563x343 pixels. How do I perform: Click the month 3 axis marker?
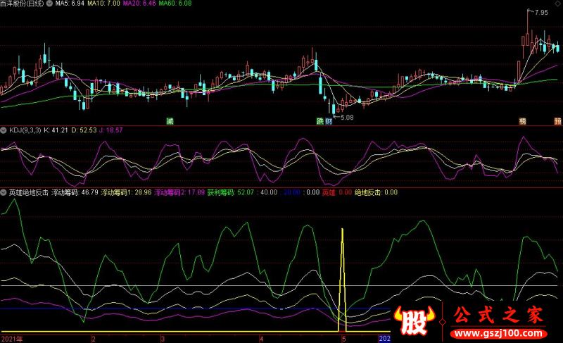click(163, 339)
